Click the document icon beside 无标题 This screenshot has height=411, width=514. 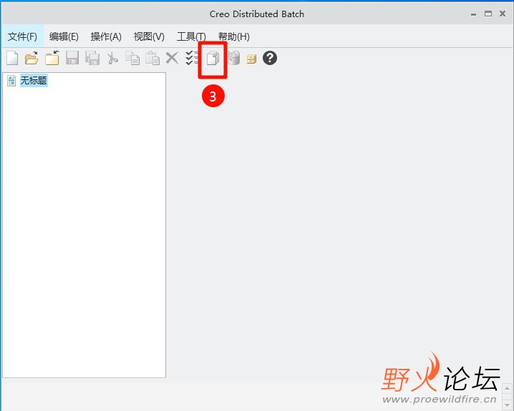click(x=11, y=81)
